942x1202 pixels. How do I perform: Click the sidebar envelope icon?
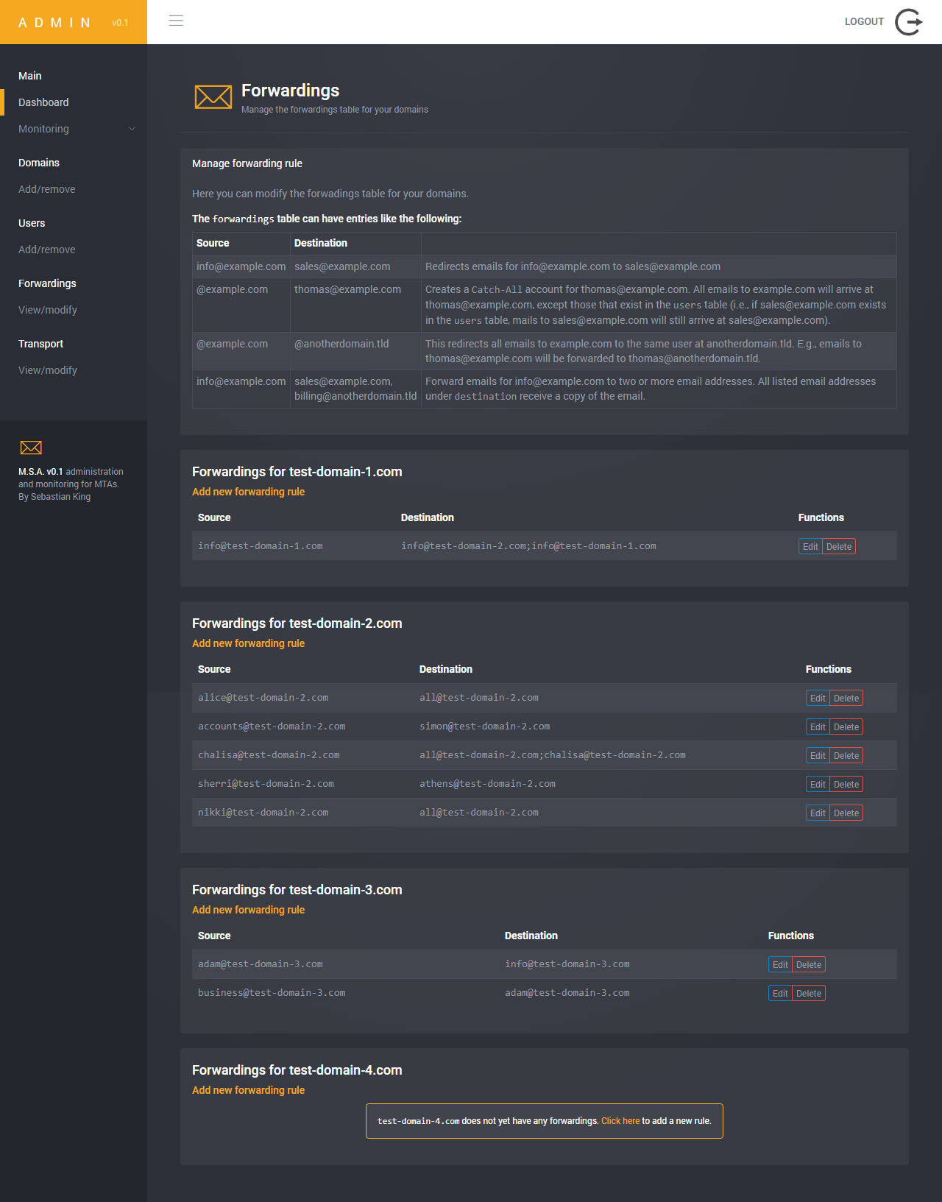[31, 448]
